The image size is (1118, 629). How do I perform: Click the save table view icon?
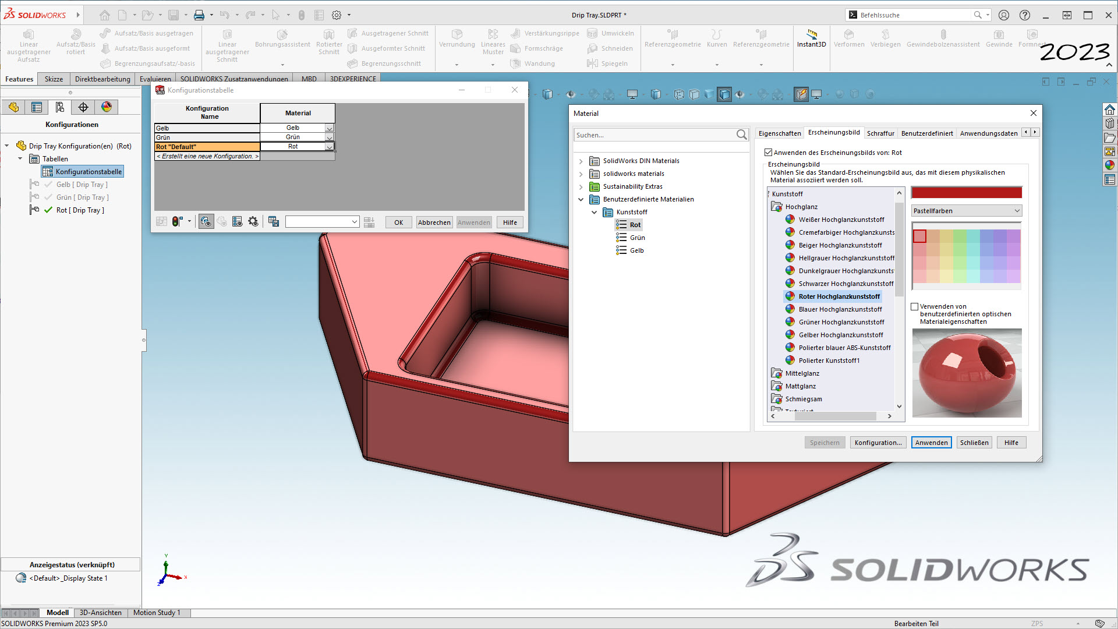[x=274, y=221]
